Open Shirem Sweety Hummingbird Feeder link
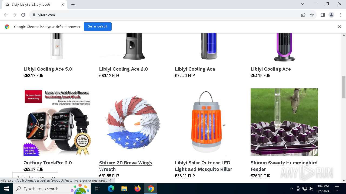 284,166
